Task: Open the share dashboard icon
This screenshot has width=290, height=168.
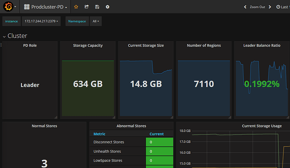Action: [x=87, y=7]
